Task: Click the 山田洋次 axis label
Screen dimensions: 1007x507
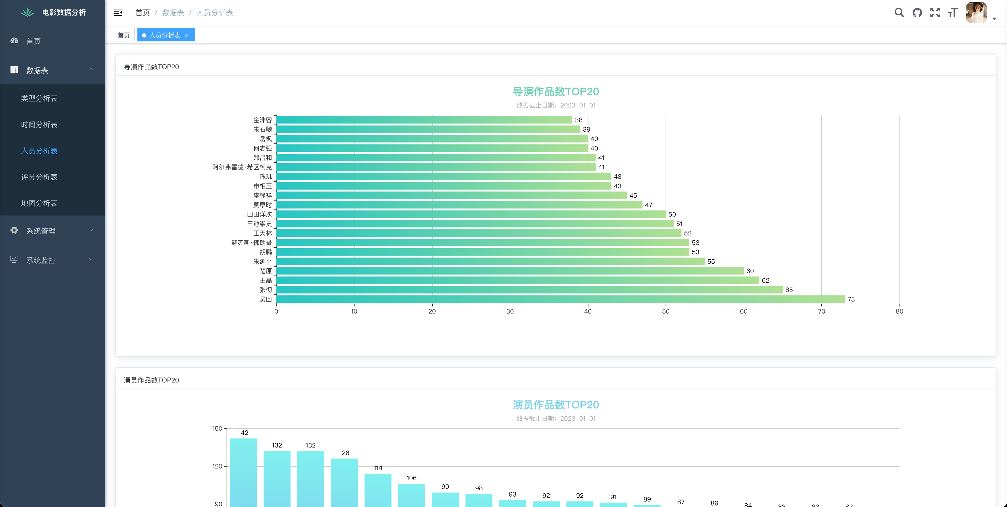Action: [259, 214]
